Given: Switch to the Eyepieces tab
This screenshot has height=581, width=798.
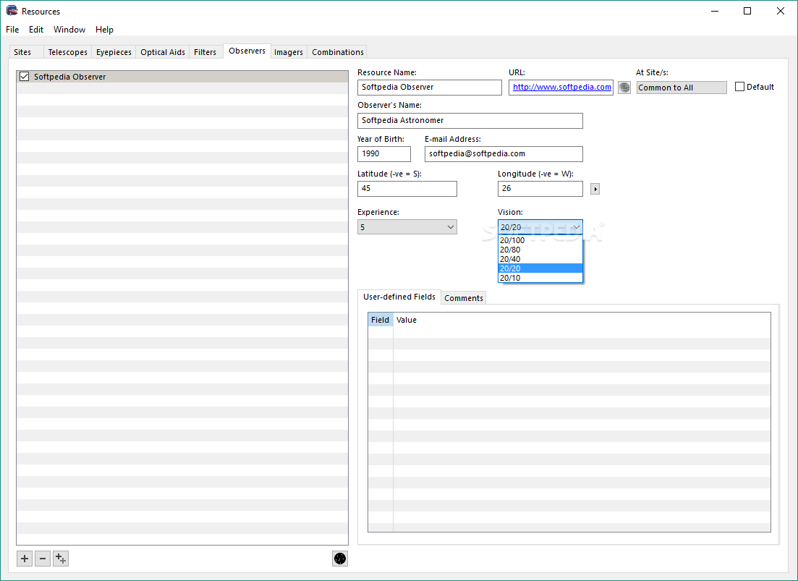Looking at the screenshot, I should [x=114, y=52].
